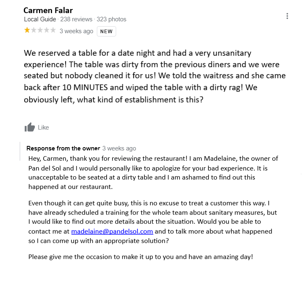This screenshot has width=307, height=289.
Task: Click the NEW badge beside the review date
Action: 106,31
